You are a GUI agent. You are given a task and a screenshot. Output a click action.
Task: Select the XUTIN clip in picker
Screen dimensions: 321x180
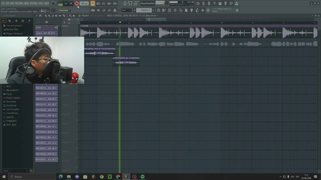coord(46,27)
